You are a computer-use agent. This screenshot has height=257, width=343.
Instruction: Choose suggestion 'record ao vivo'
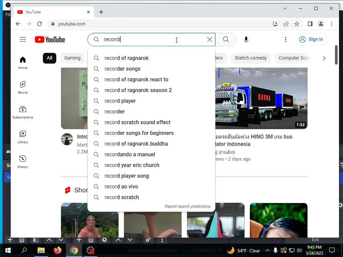point(151,186)
